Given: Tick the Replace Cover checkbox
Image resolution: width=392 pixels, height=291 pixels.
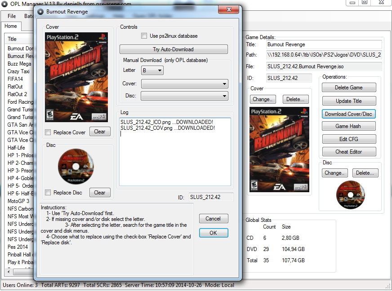Looking at the screenshot, I should (x=48, y=132).
